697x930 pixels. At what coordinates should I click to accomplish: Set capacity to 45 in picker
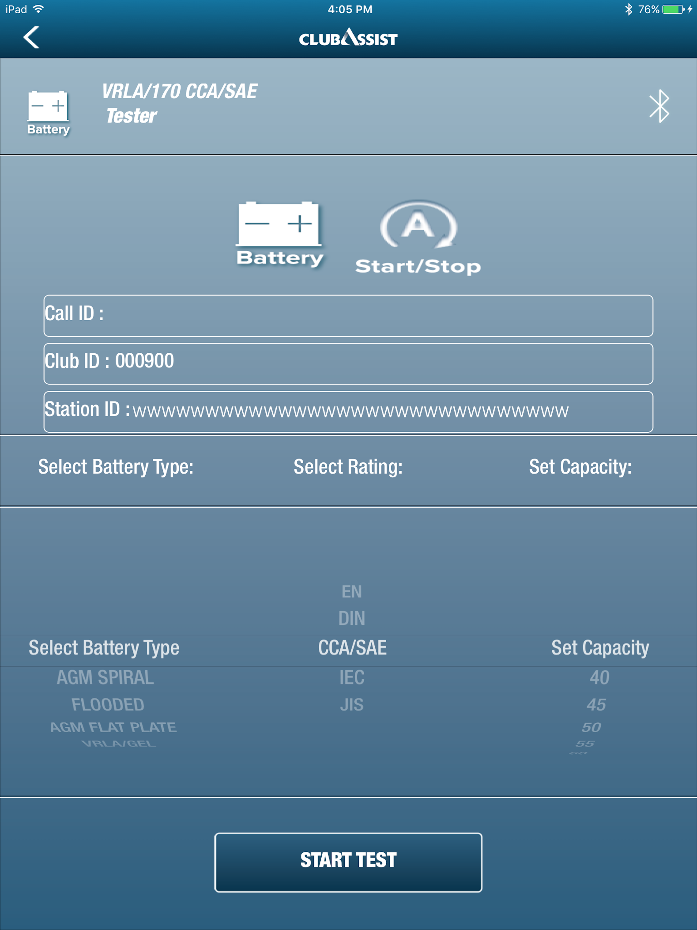[596, 705]
